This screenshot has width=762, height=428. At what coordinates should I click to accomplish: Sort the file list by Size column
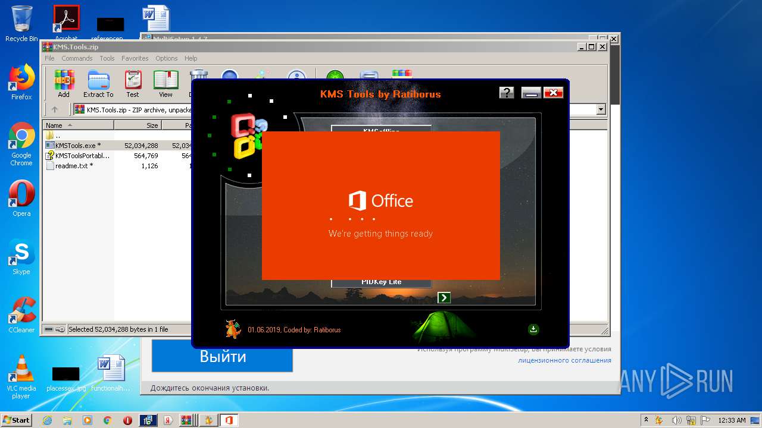click(x=138, y=125)
